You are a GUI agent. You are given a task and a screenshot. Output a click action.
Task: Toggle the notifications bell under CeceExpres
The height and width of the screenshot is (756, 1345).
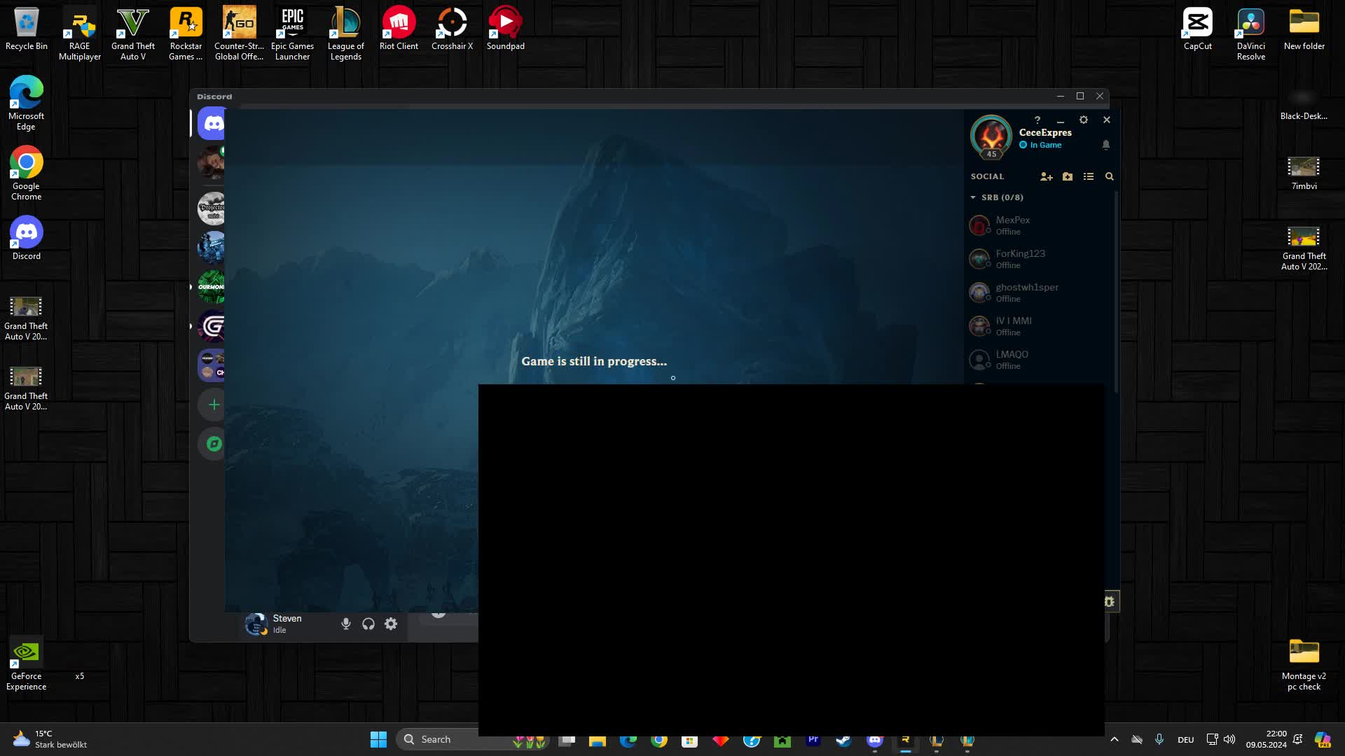pyautogui.click(x=1106, y=145)
